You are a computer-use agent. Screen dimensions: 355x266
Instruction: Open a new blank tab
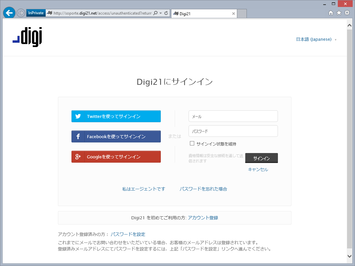pos(242,14)
